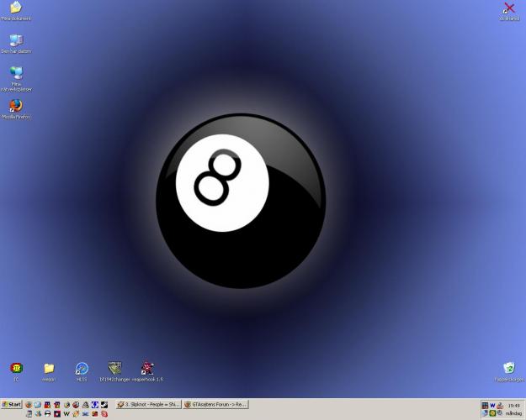Click the clock in the system tray

(513, 405)
